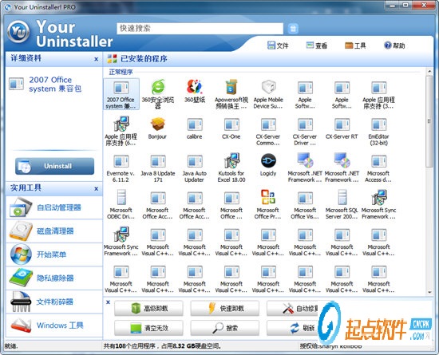
Task: Select the Java Auto Updater icon
Action: (195, 161)
